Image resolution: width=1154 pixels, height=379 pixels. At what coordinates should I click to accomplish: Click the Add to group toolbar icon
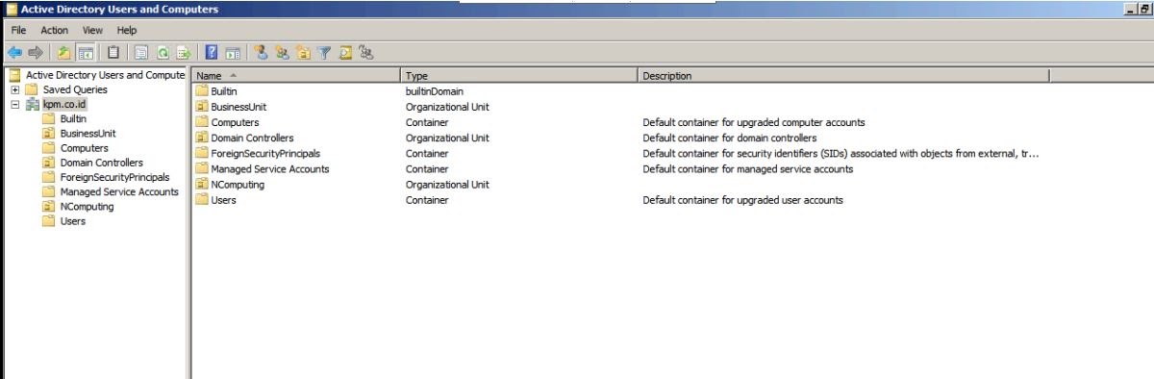365,53
